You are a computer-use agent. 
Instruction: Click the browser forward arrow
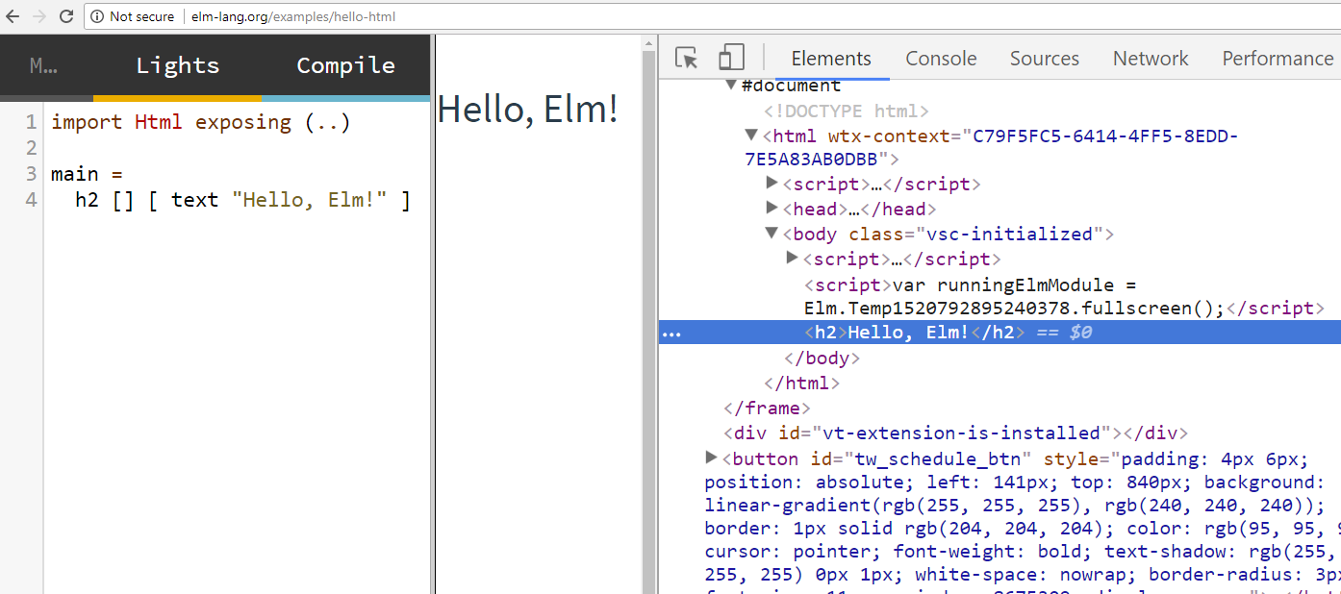tap(39, 16)
